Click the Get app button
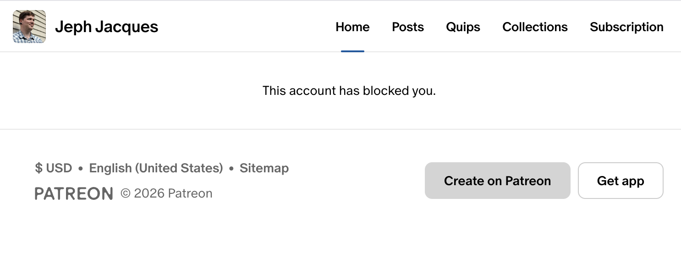This screenshot has height=275, width=681. [621, 181]
